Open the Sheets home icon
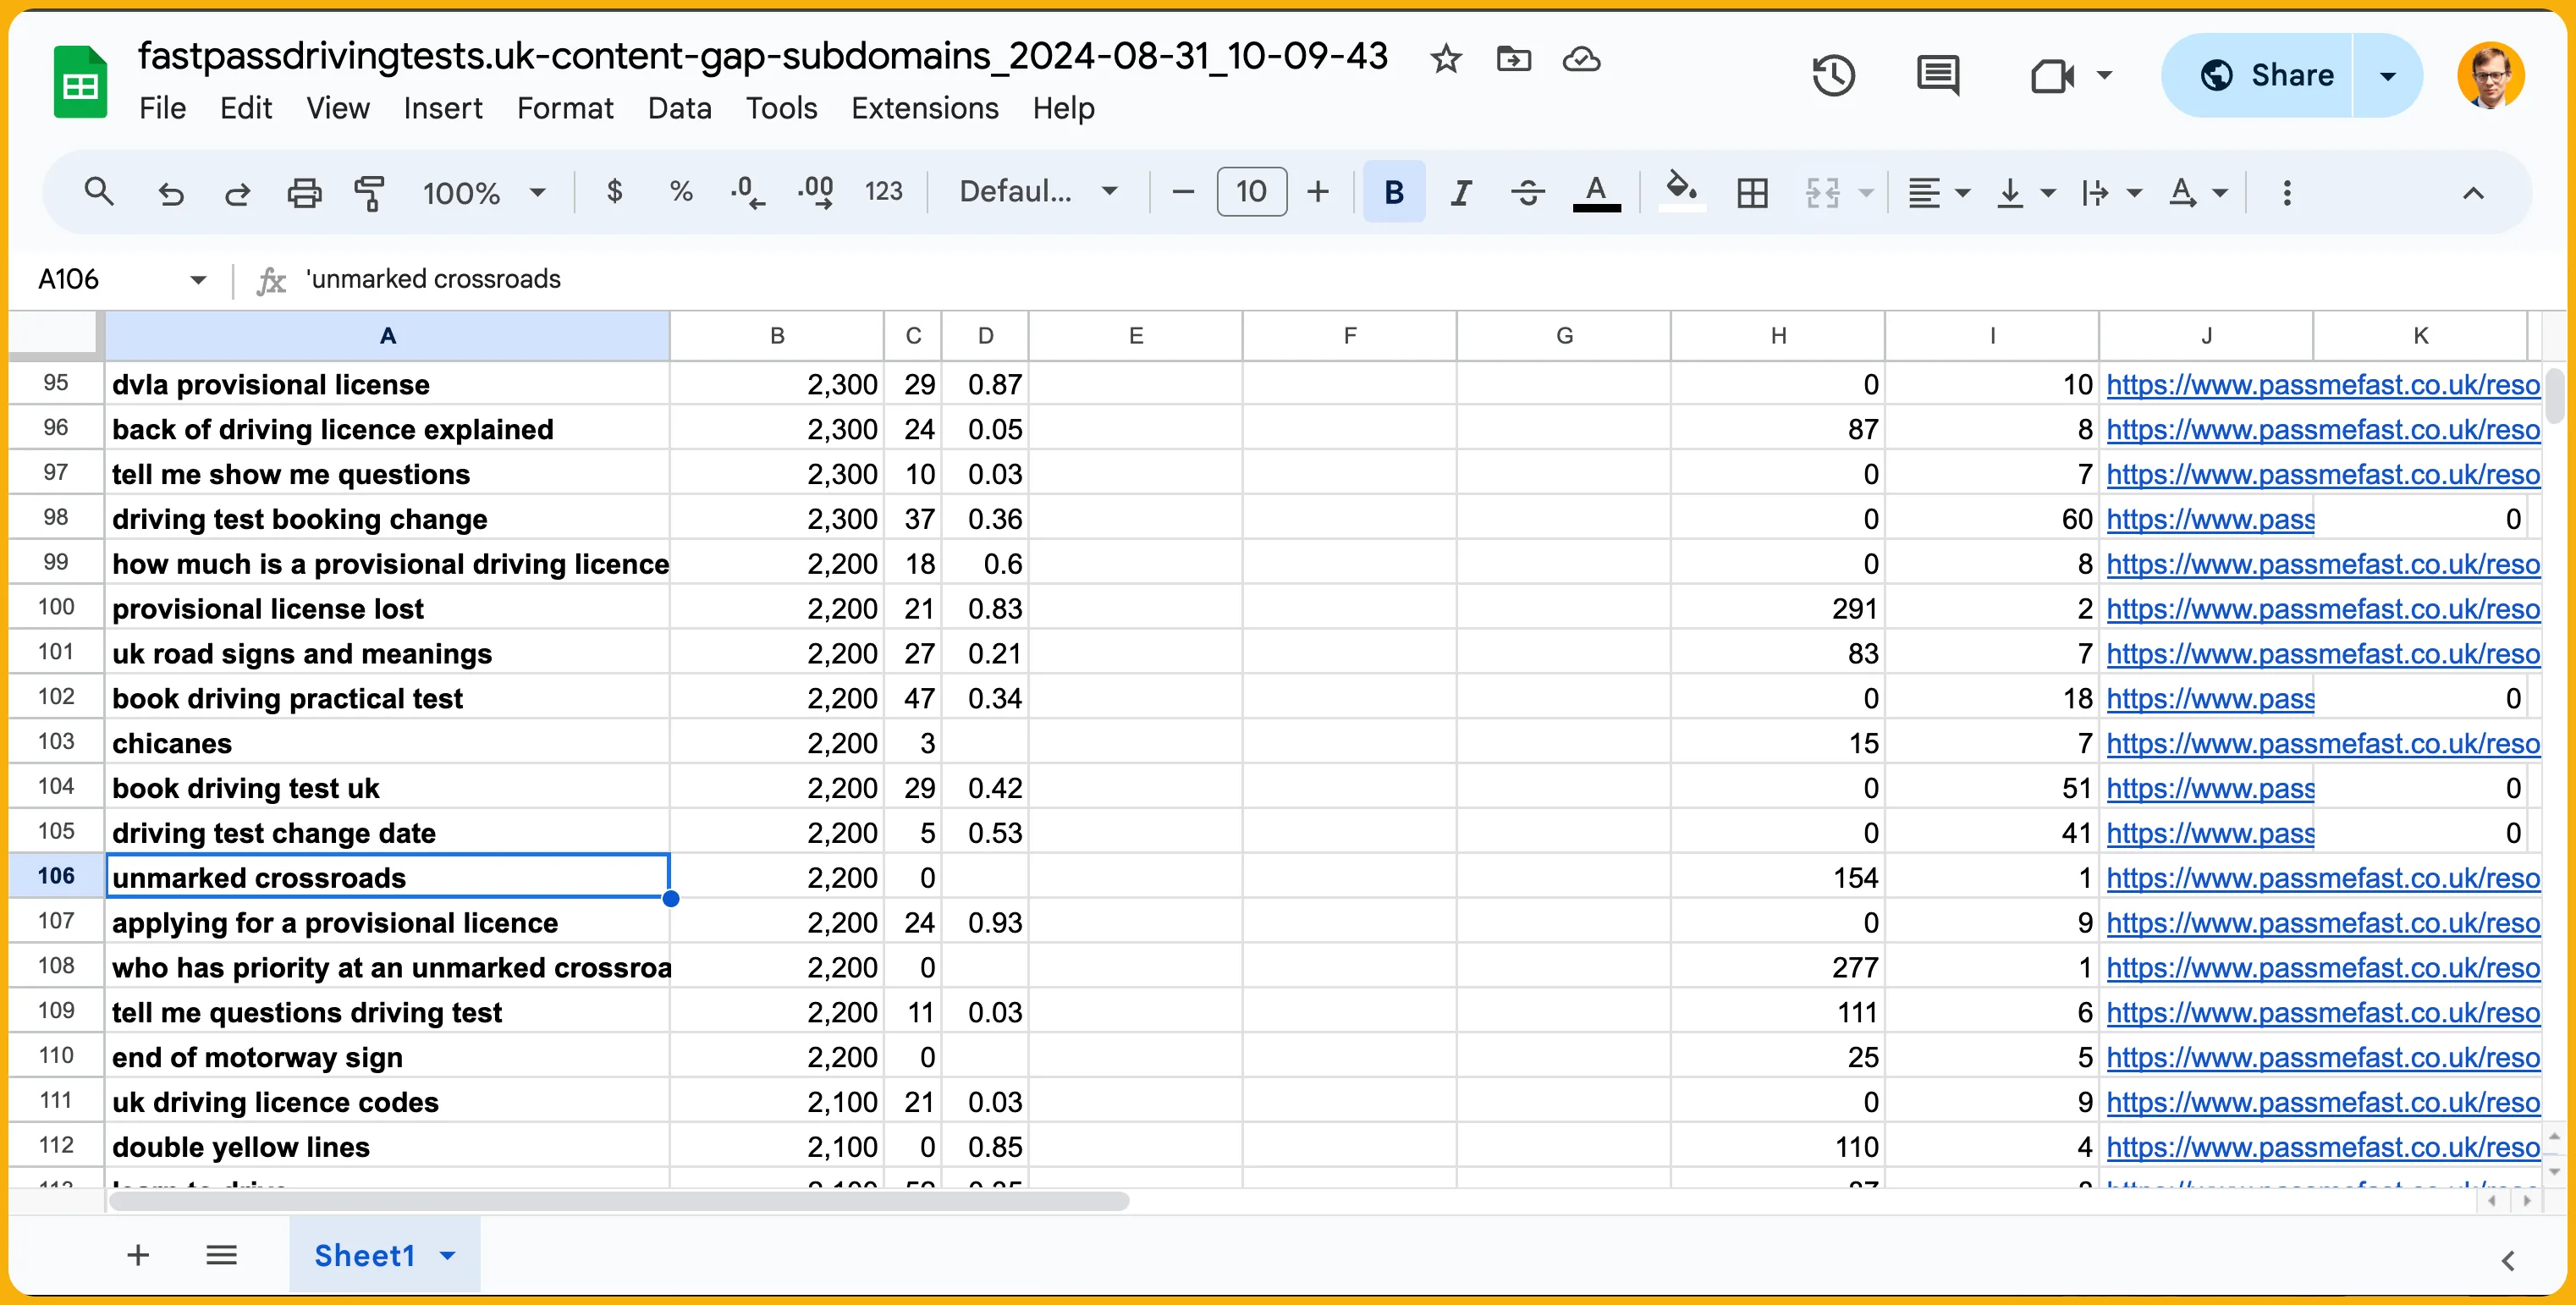 coord(80,82)
